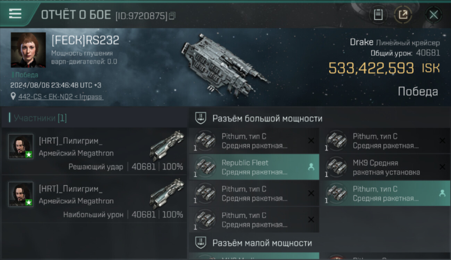The width and height of the screenshot is (451, 260).
Task: Select the bottom-left Pithum type C module
Action: coord(254,220)
